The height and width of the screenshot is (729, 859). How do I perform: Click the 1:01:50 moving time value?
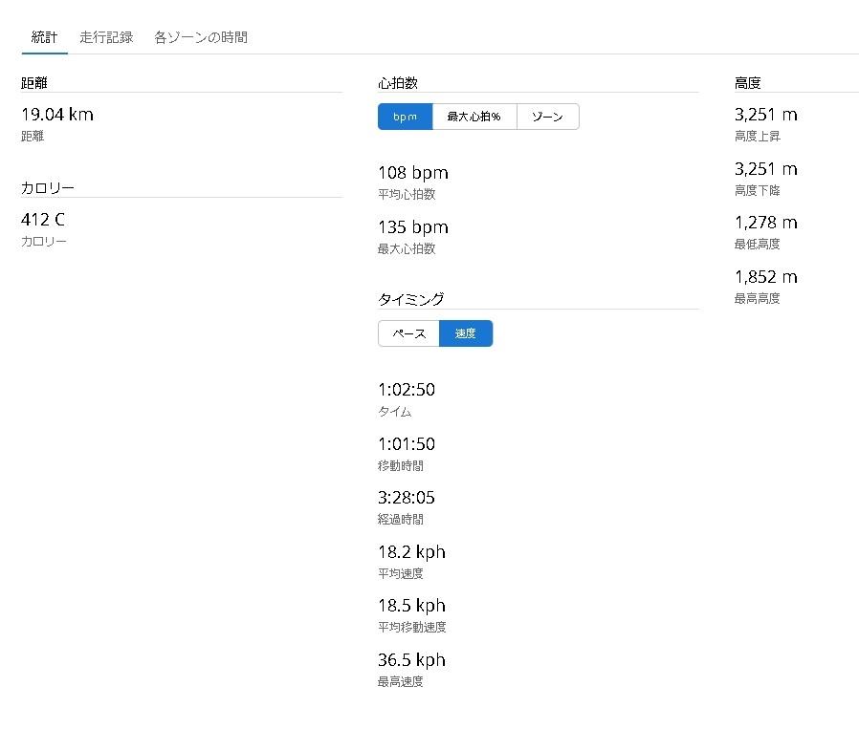pos(407,444)
